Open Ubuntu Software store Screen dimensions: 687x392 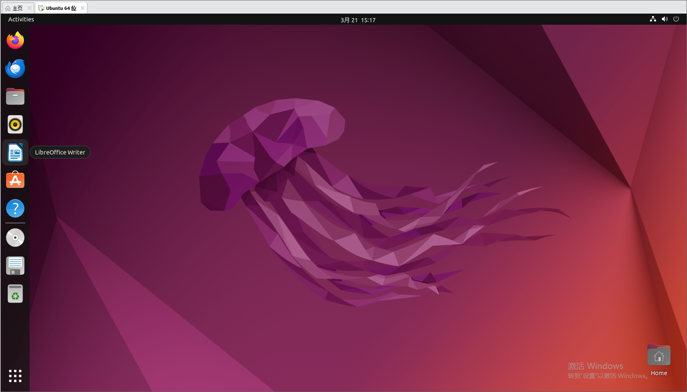15,180
